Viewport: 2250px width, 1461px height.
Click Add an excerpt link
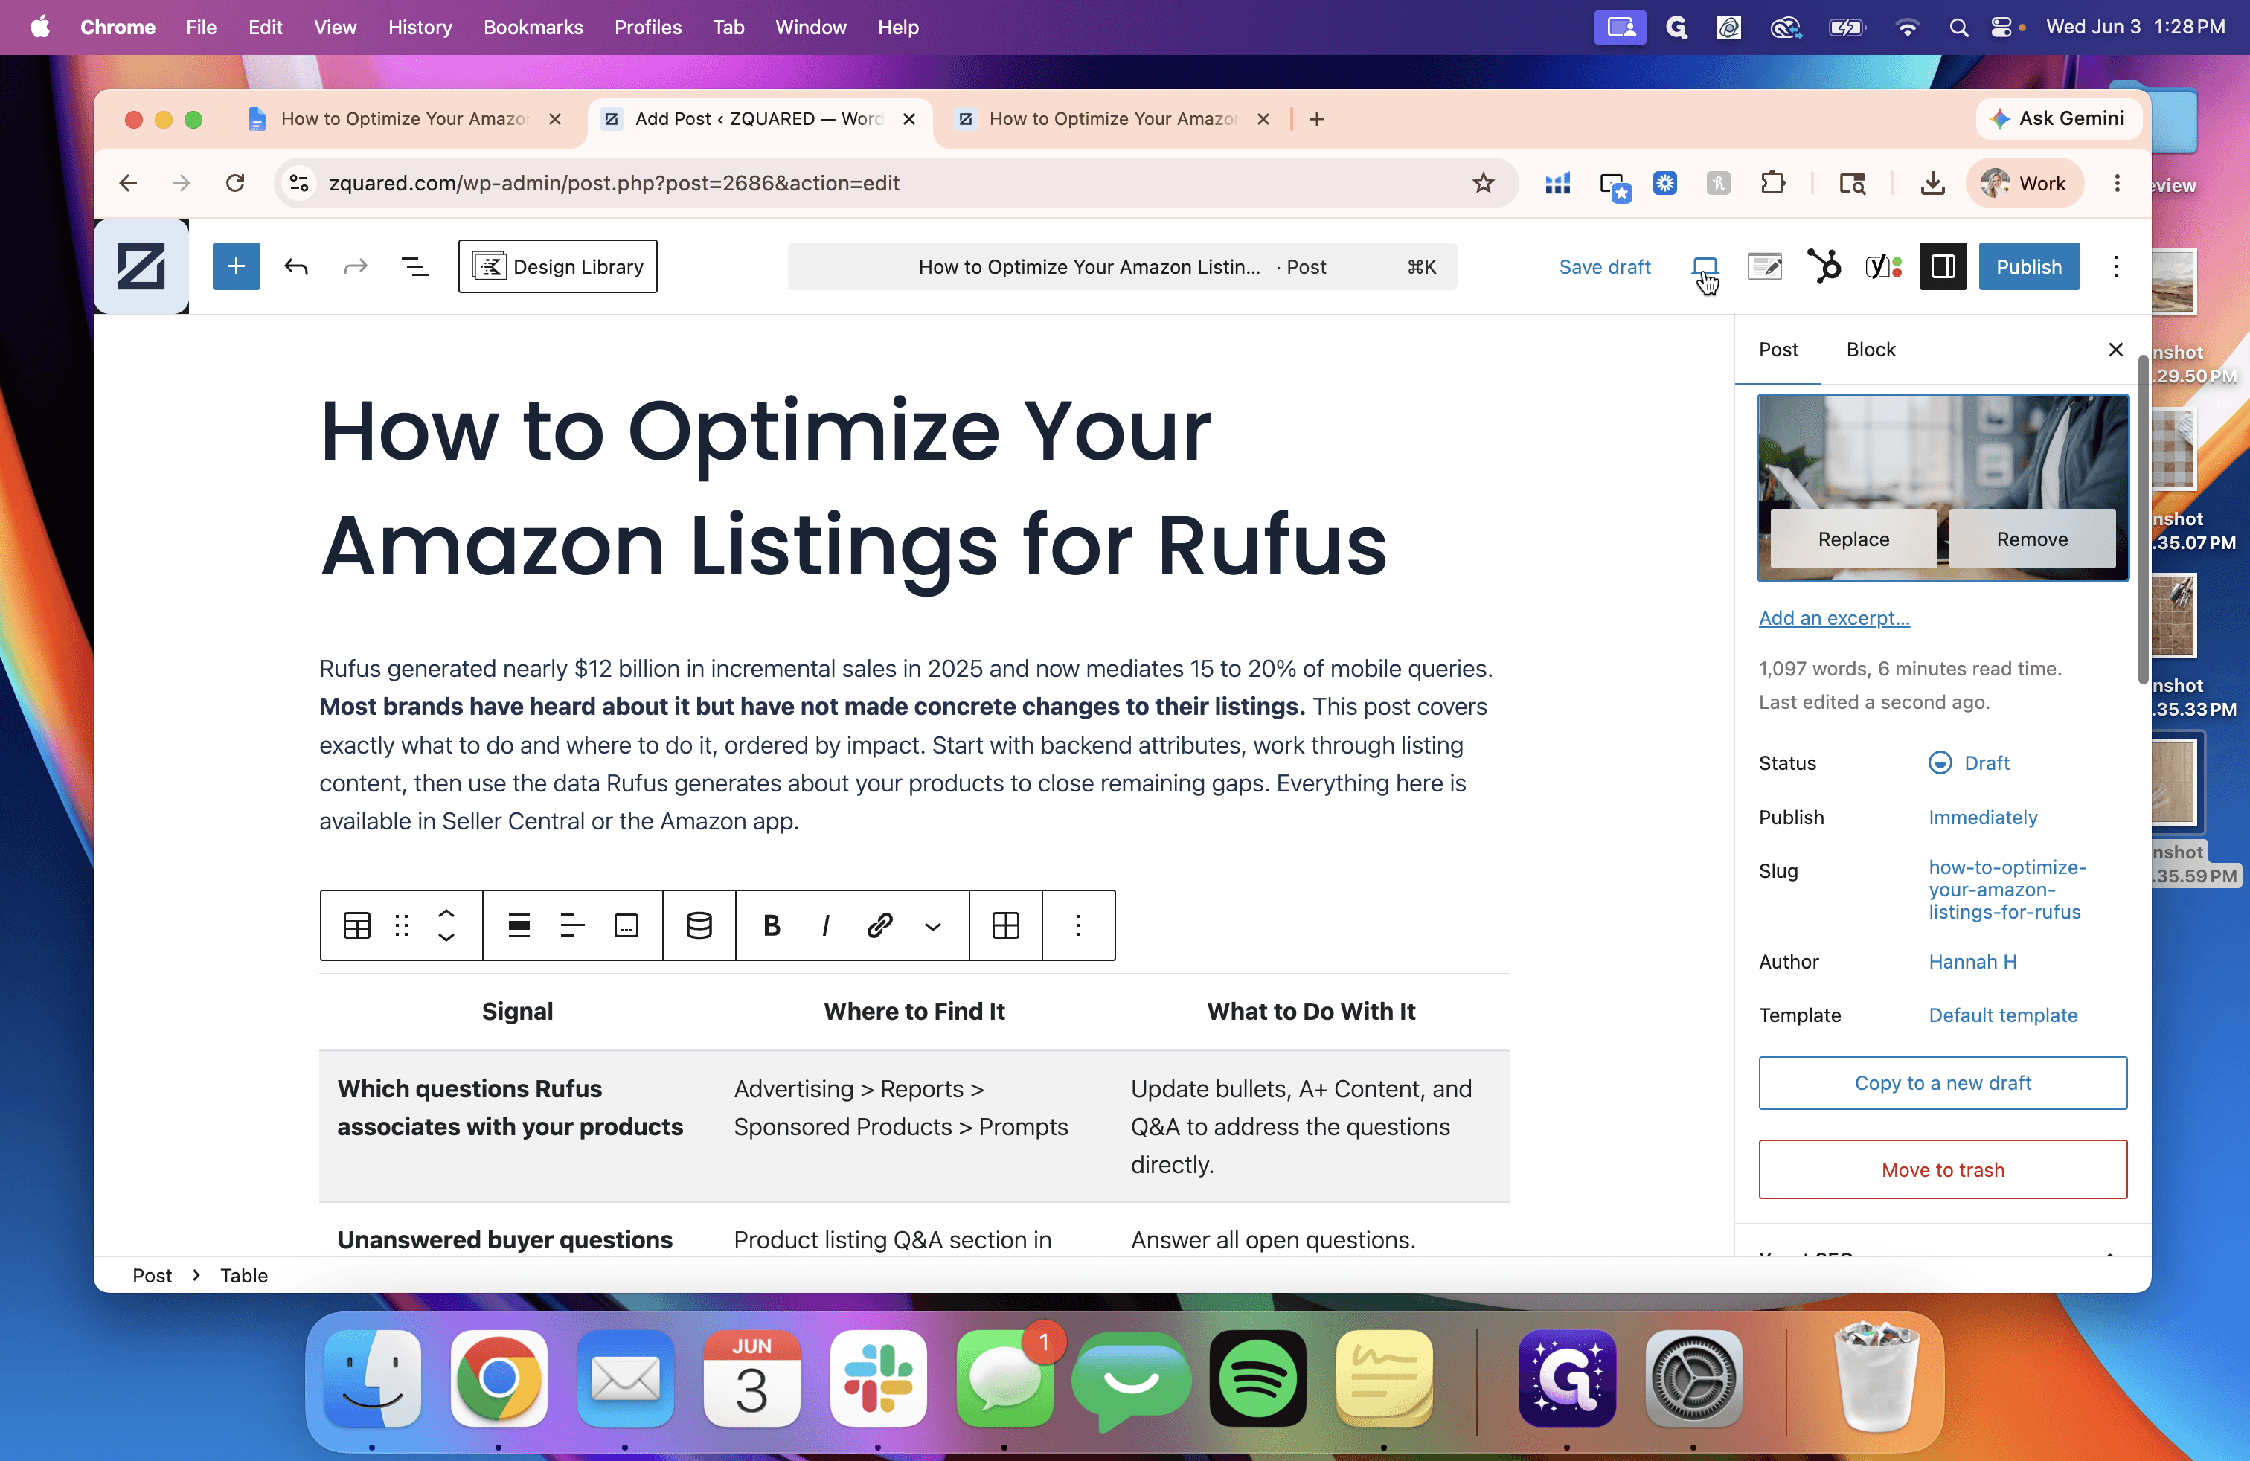[1834, 618]
